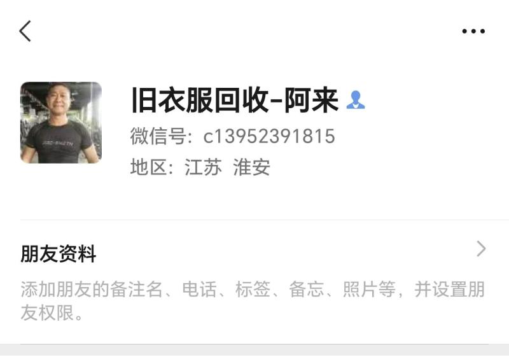Tap the blue male gender icon

[356, 100]
